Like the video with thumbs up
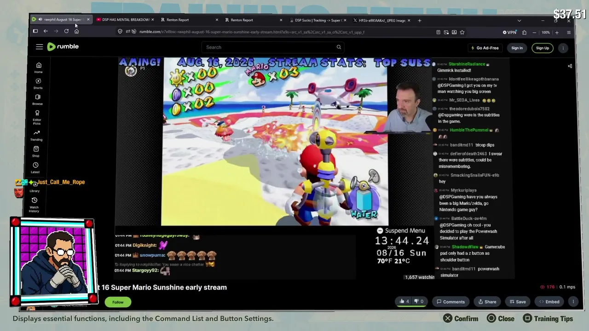 tap(404, 302)
